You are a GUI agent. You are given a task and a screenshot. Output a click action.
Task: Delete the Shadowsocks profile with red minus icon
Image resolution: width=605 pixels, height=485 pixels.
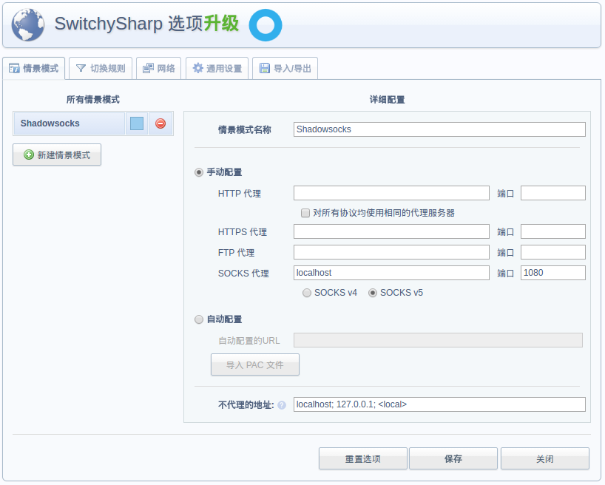click(160, 123)
